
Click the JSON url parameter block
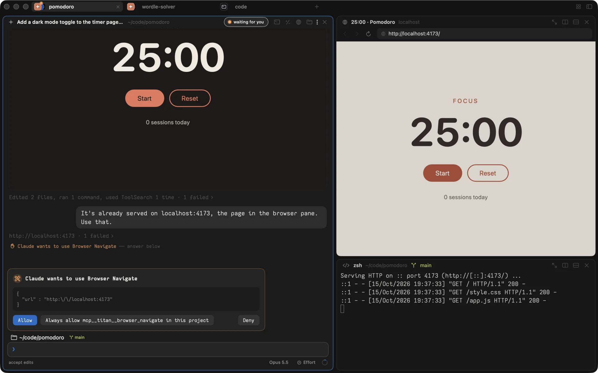point(136,299)
